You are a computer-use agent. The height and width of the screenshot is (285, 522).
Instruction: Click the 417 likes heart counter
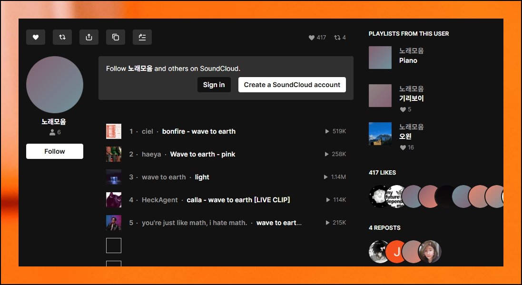click(x=317, y=38)
